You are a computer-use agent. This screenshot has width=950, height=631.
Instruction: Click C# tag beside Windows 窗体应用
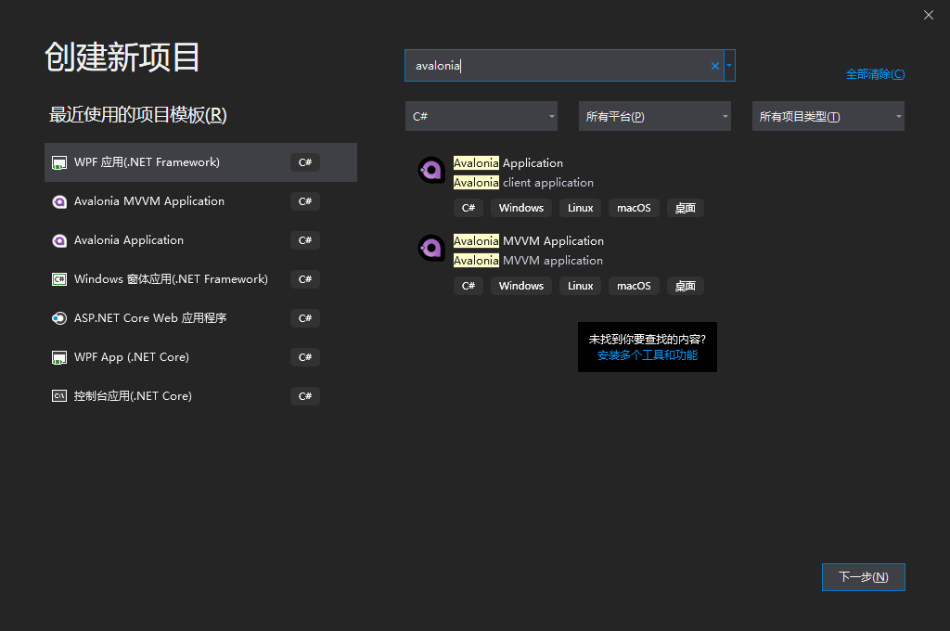point(304,279)
